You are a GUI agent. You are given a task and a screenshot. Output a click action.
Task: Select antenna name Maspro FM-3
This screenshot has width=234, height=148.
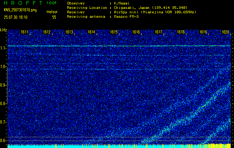(126, 17)
